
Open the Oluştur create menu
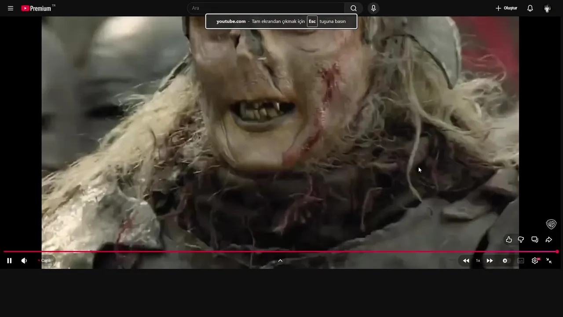(506, 8)
